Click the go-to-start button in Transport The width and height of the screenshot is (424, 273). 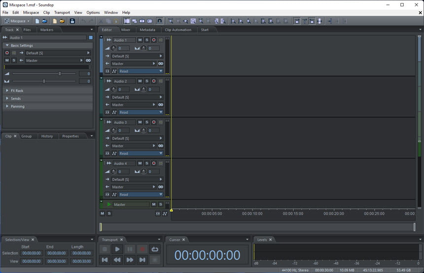point(105,260)
